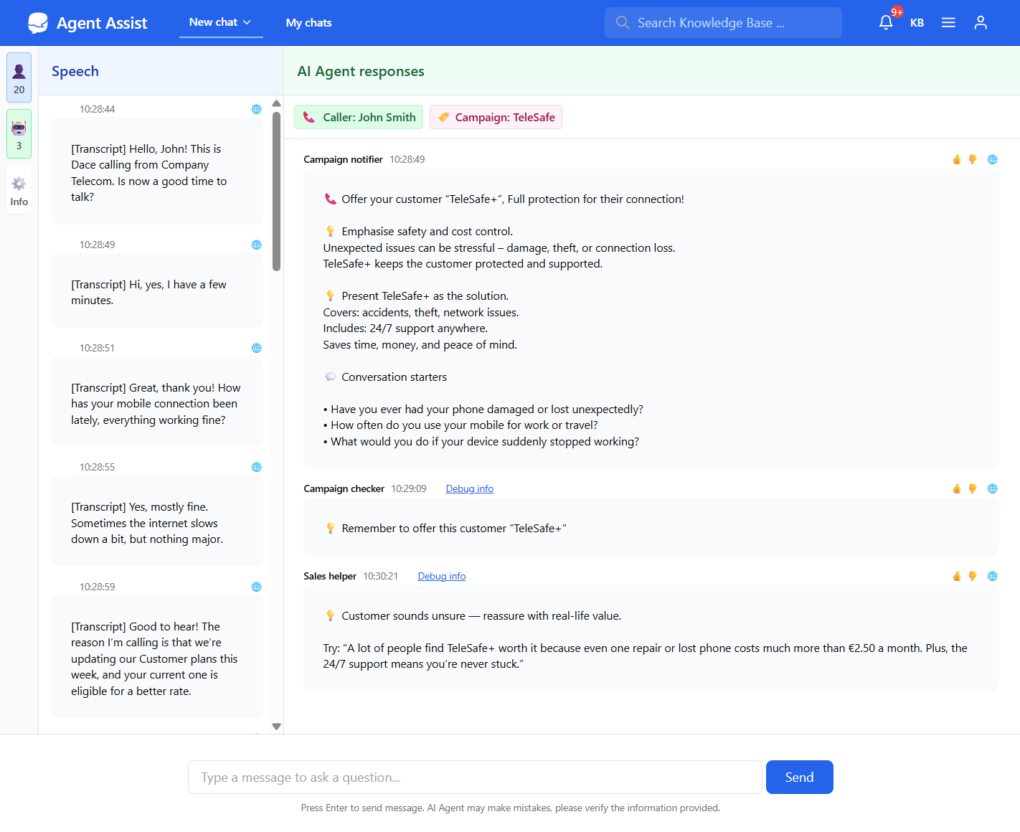Select the speaker sidebar icon showing 20
Image resolution: width=1020 pixels, height=832 pixels.
pyautogui.click(x=19, y=77)
